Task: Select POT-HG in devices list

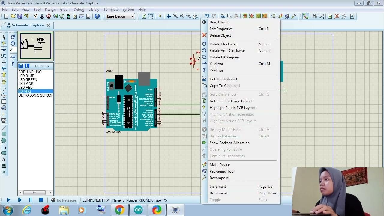Action: coord(35,91)
